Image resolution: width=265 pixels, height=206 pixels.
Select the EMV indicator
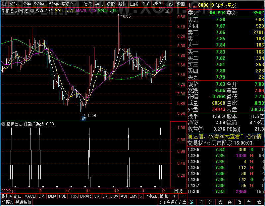click(133, 196)
